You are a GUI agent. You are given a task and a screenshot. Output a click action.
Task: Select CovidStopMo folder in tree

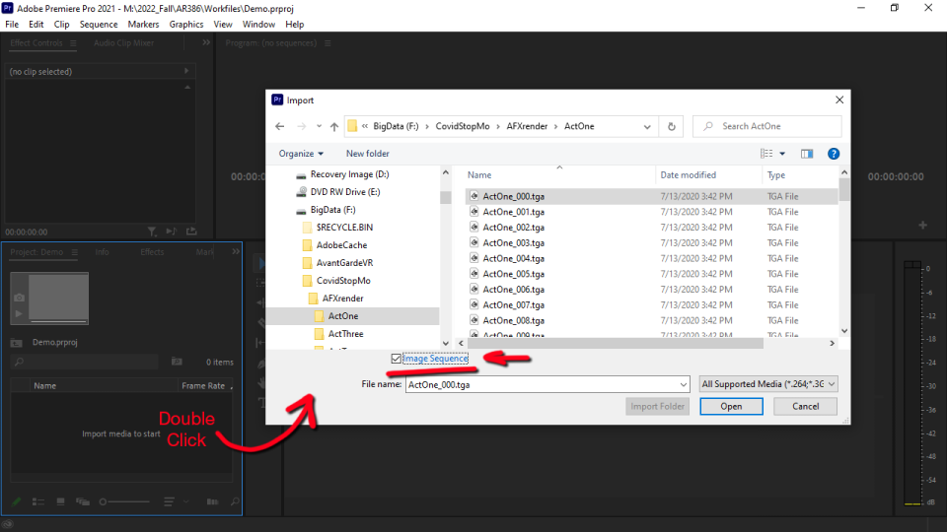(x=343, y=281)
